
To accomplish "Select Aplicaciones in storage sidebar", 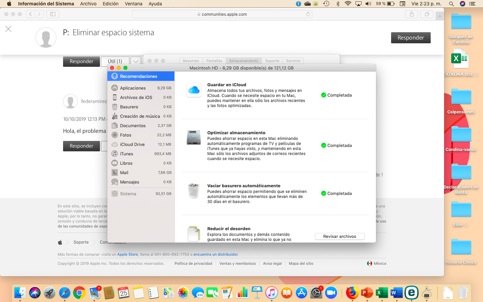I will (x=133, y=88).
